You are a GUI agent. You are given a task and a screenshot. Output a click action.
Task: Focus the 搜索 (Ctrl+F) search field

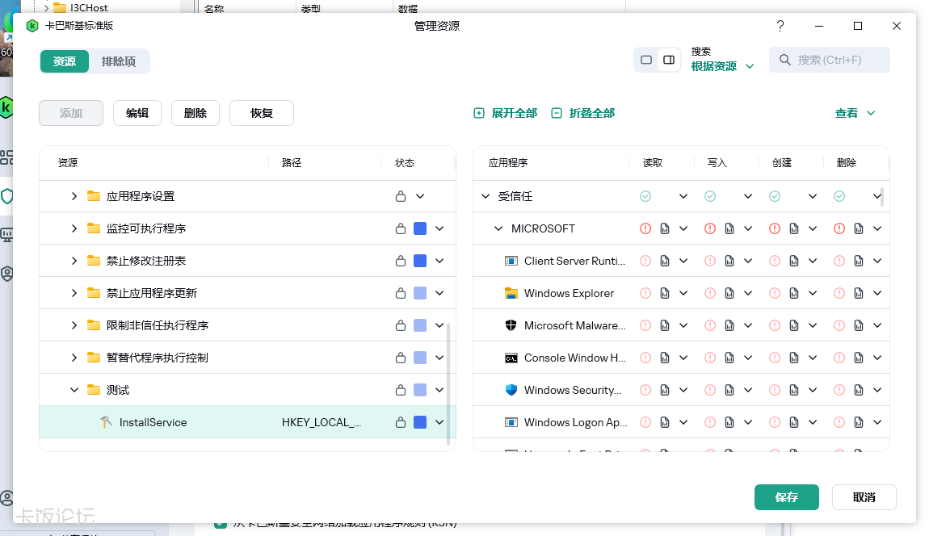click(830, 60)
